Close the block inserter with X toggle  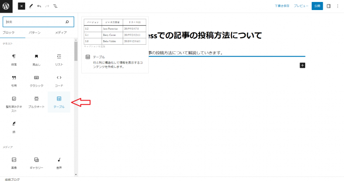point(22,6)
